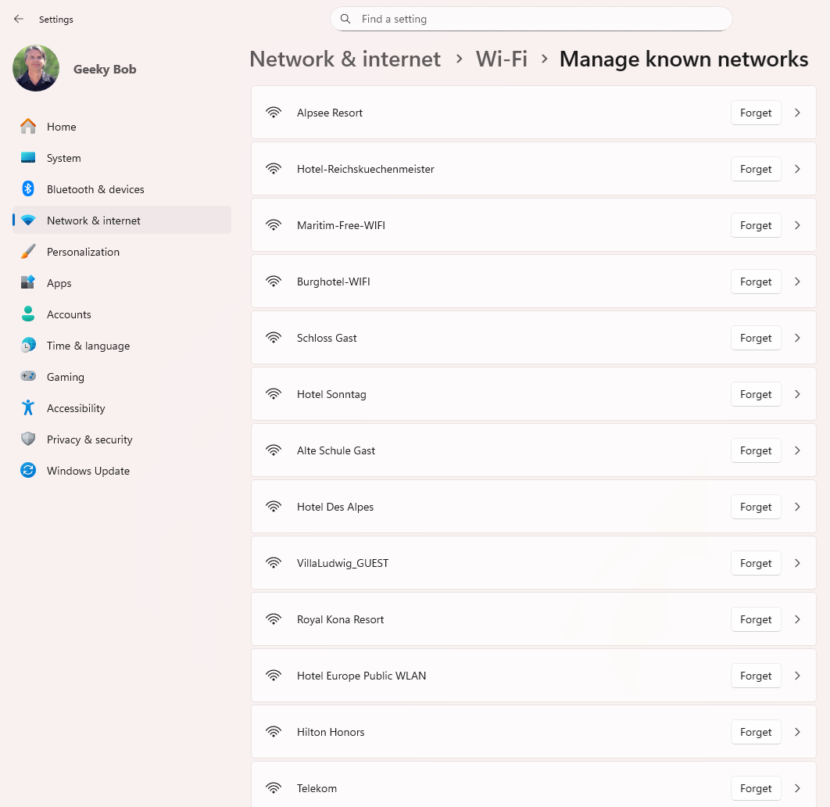The height and width of the screenshot is (807, 830).
Task: Forget the Maritim-Free-WIFI network
Action: tap(755, 225)
